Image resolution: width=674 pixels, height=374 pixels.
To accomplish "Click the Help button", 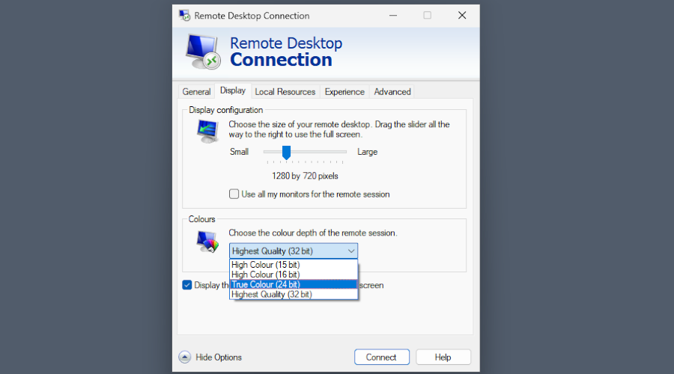I will [x=443, y=358].
